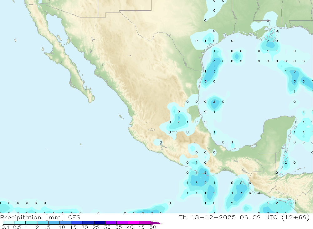Select the 5–10 mm legend color swatch
313x229 pixels.
[x=54, y=223]
